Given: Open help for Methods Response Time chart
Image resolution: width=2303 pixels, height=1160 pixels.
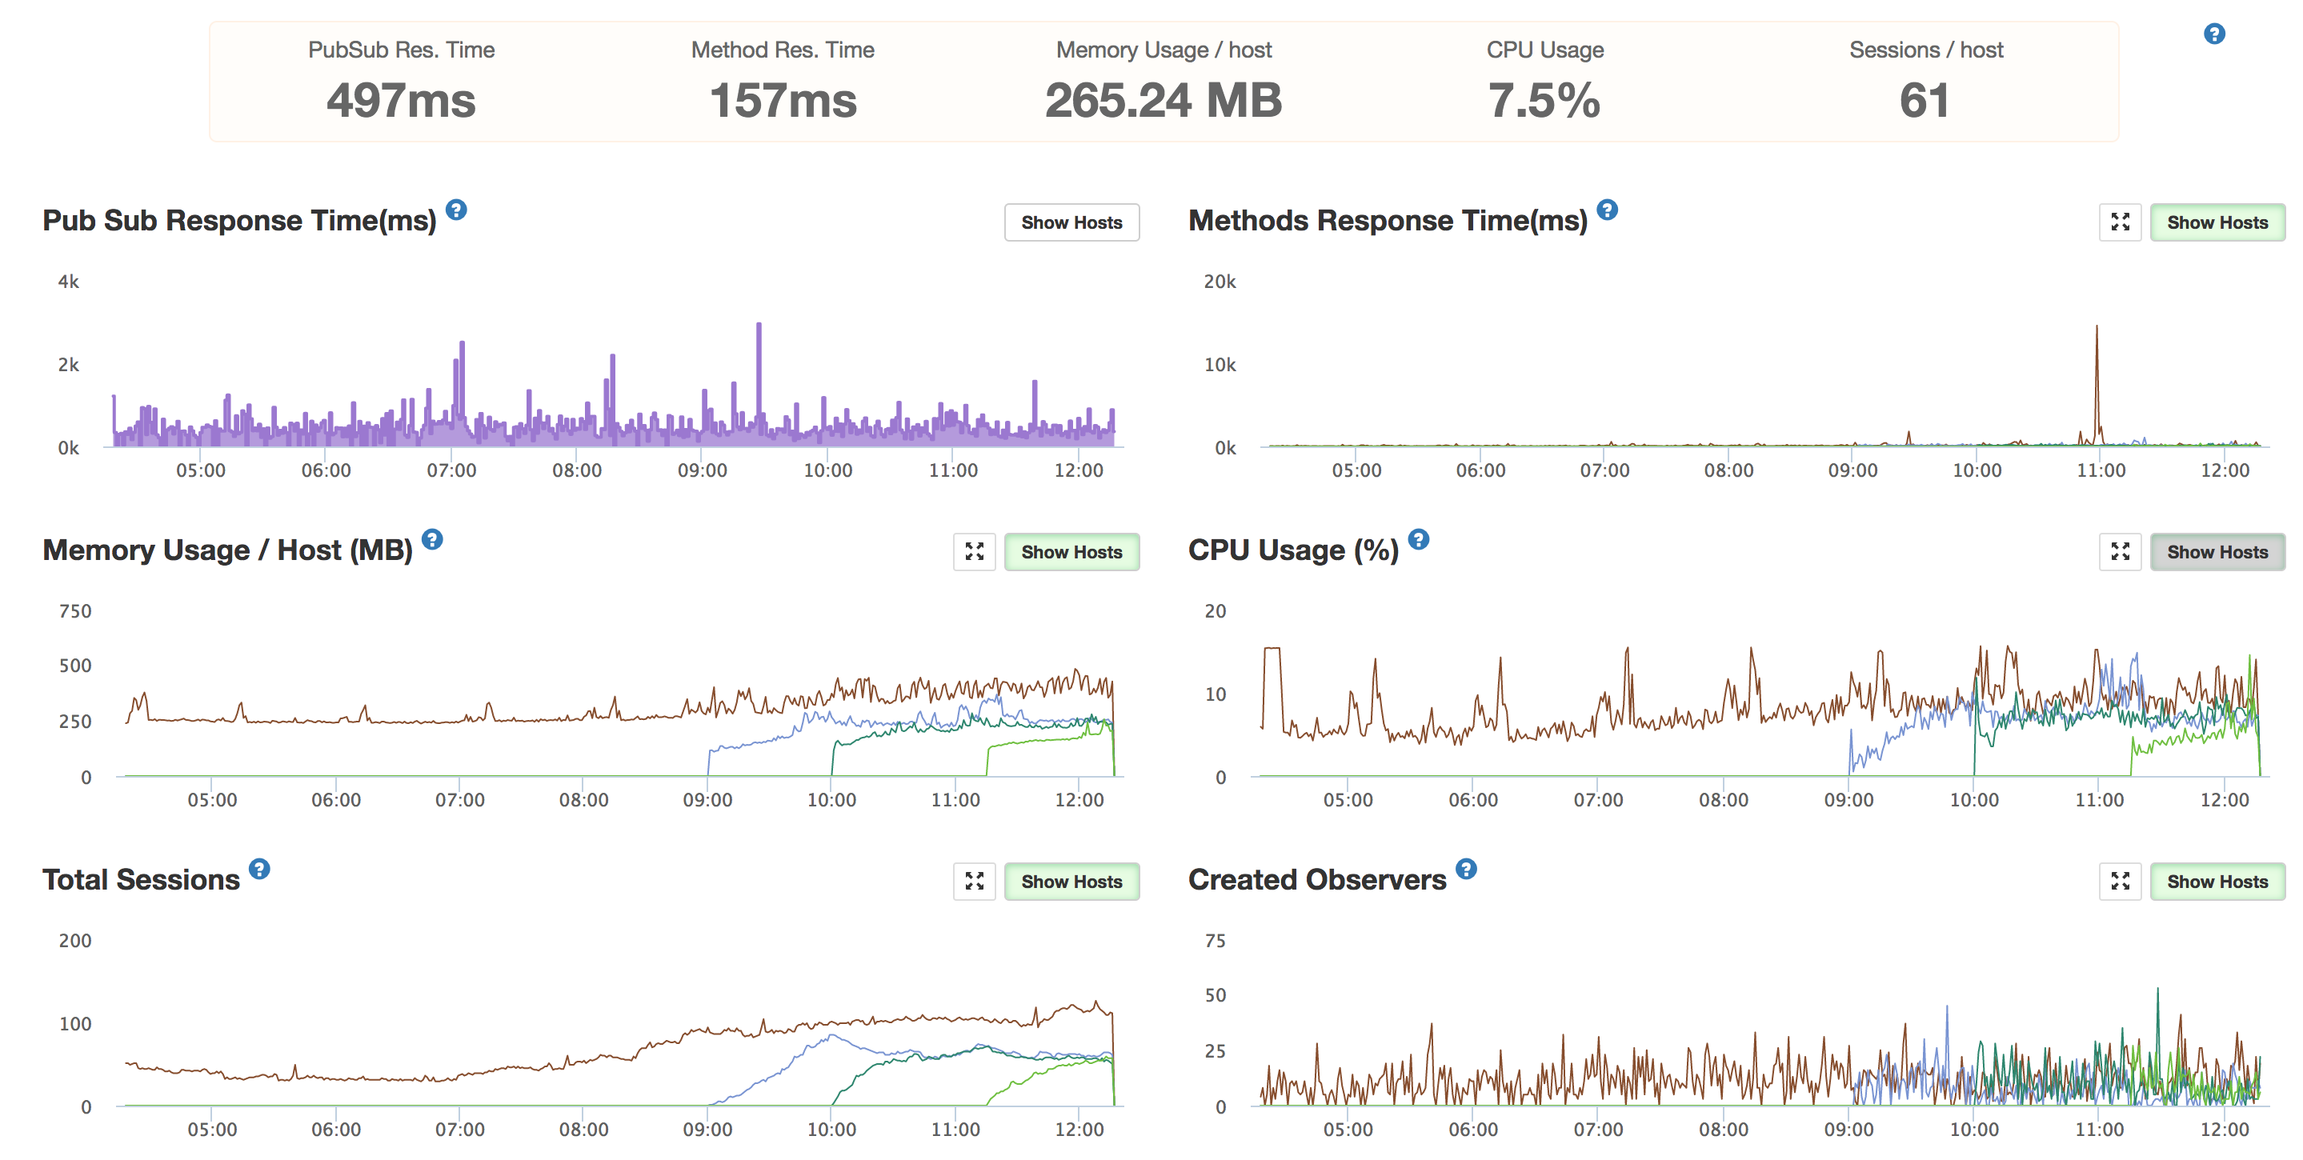Looking at the screenshot, I should (1607, 210).
